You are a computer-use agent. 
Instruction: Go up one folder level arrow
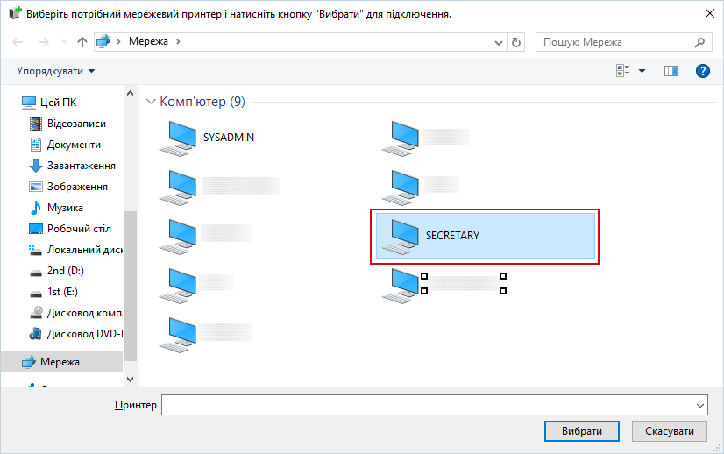(82, 41)
